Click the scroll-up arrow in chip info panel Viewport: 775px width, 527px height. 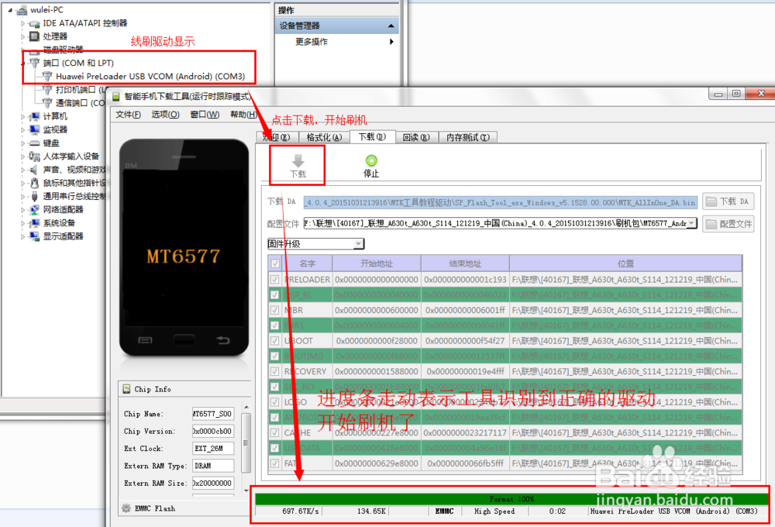pyautogui.click(x=246, y=407)
